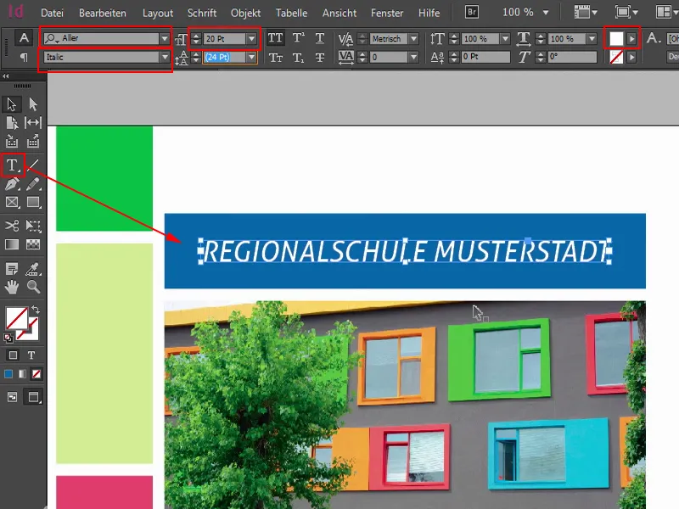The height and width of the screenshot is (509, 679).
Task: Open the Tabelle menu
Action: tap(291, 13)
